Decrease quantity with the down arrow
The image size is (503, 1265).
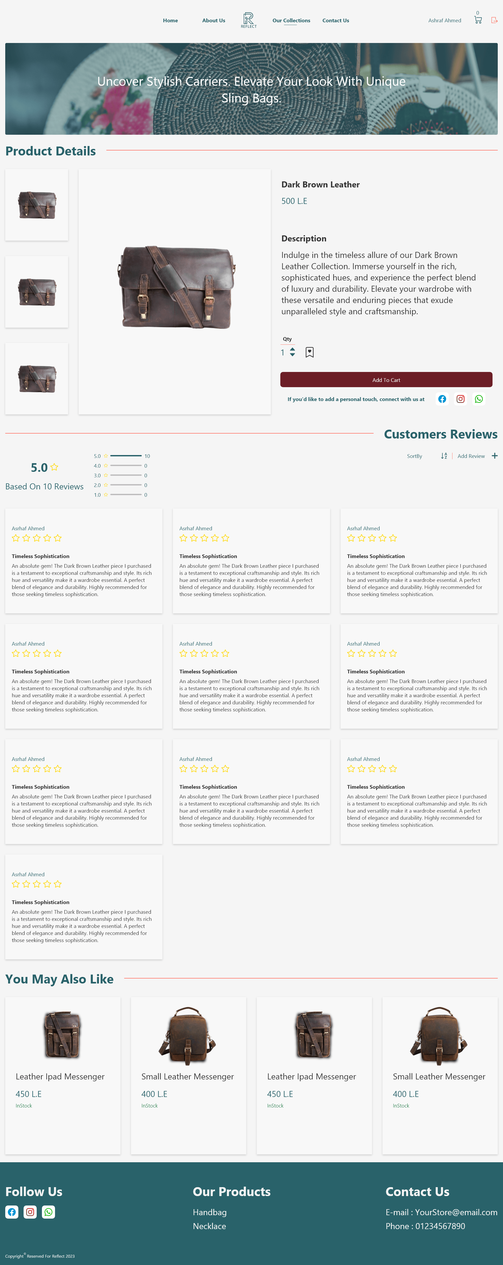[292, 355]
